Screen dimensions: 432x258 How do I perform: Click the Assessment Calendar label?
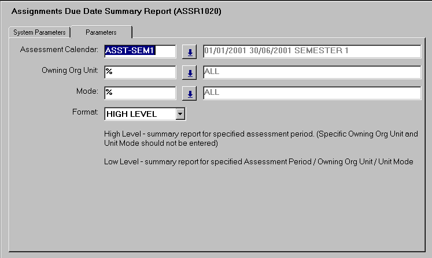click(x=60, y=50)
